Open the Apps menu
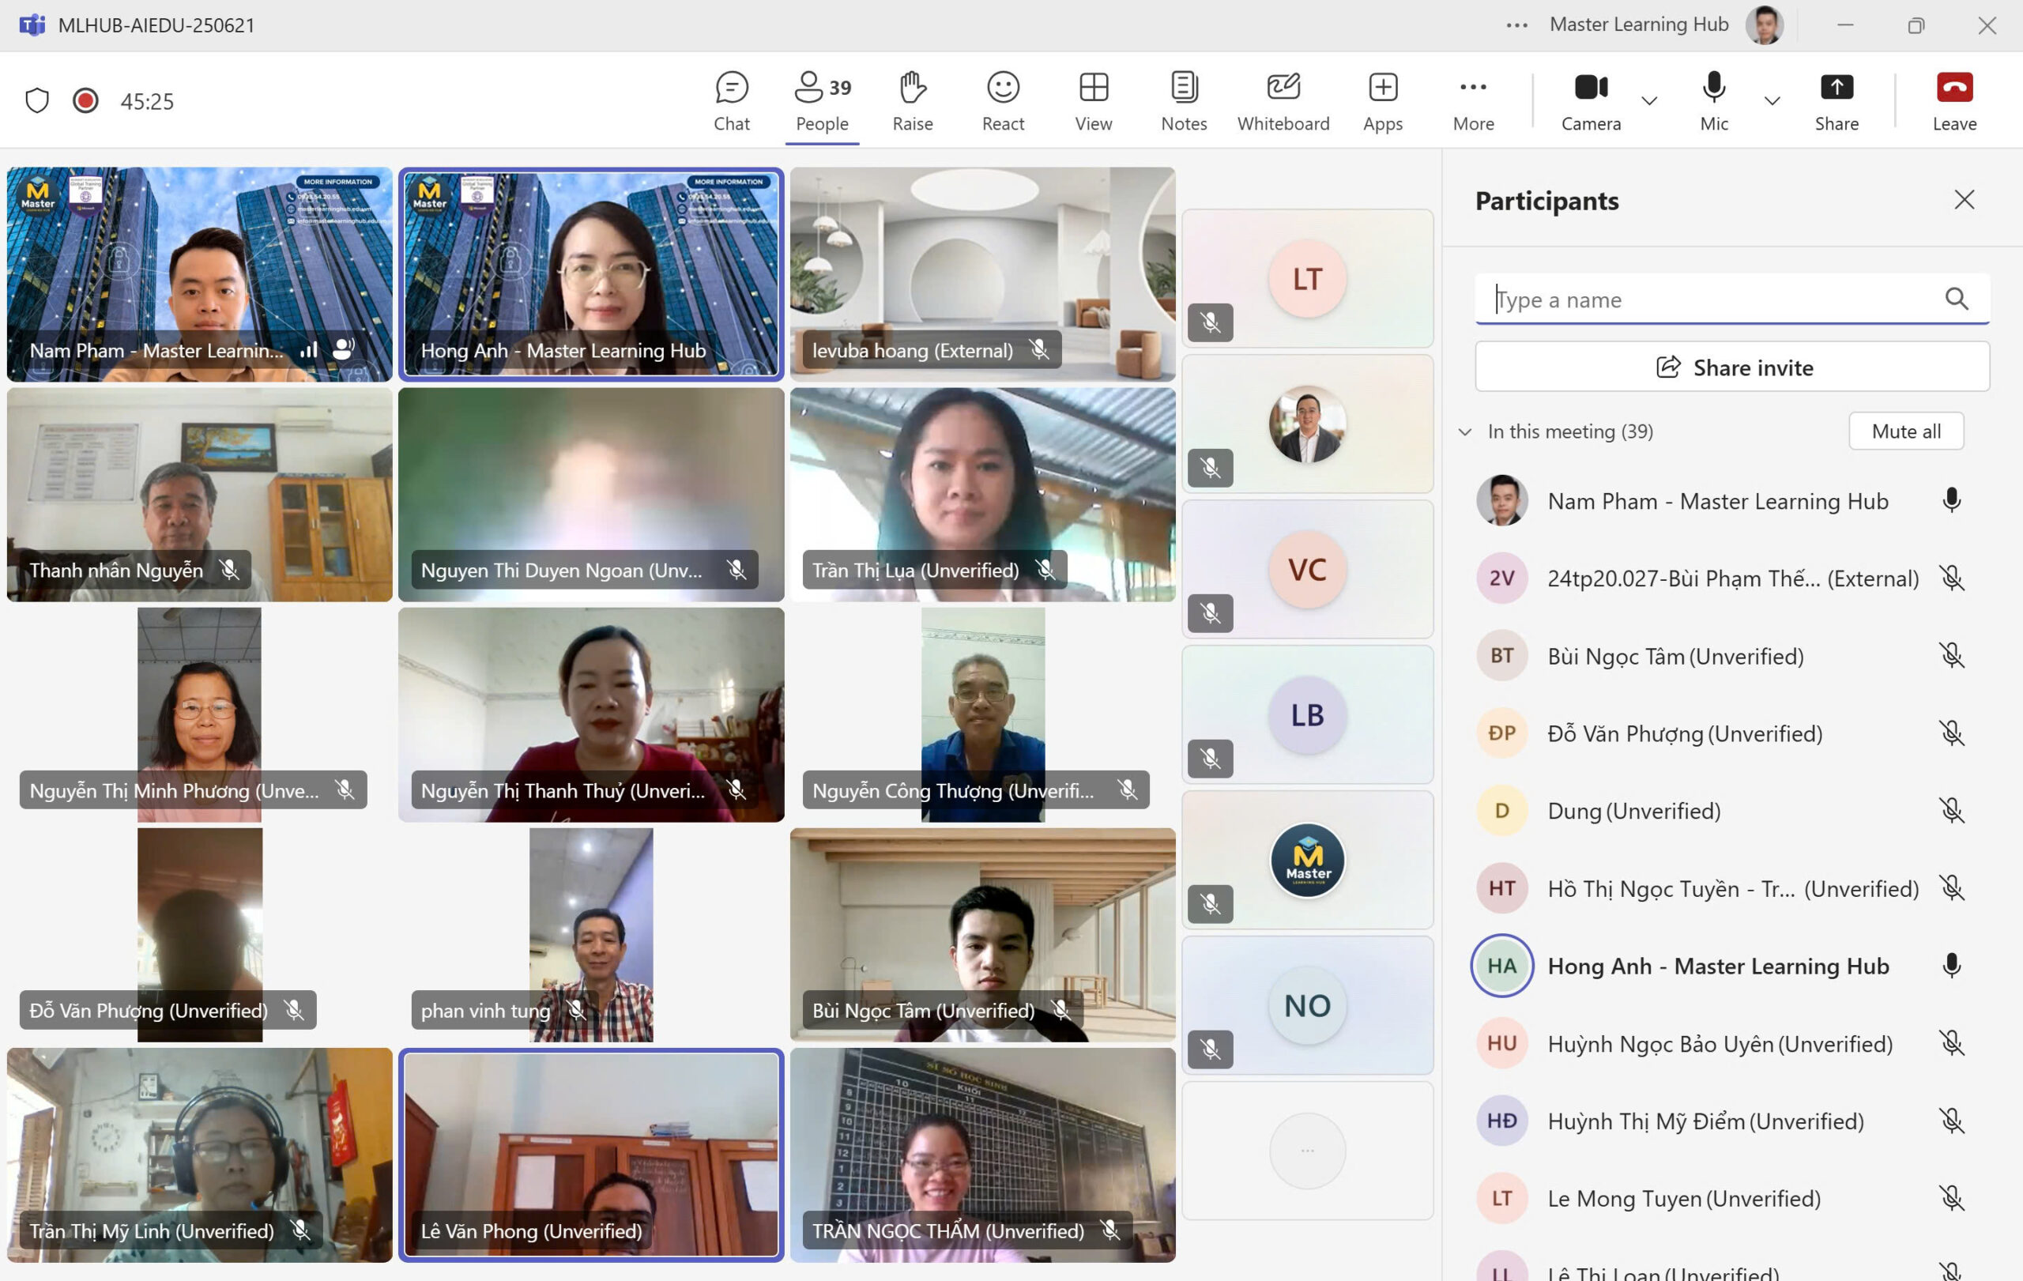The image size is (2023, 1281). 1382,102
